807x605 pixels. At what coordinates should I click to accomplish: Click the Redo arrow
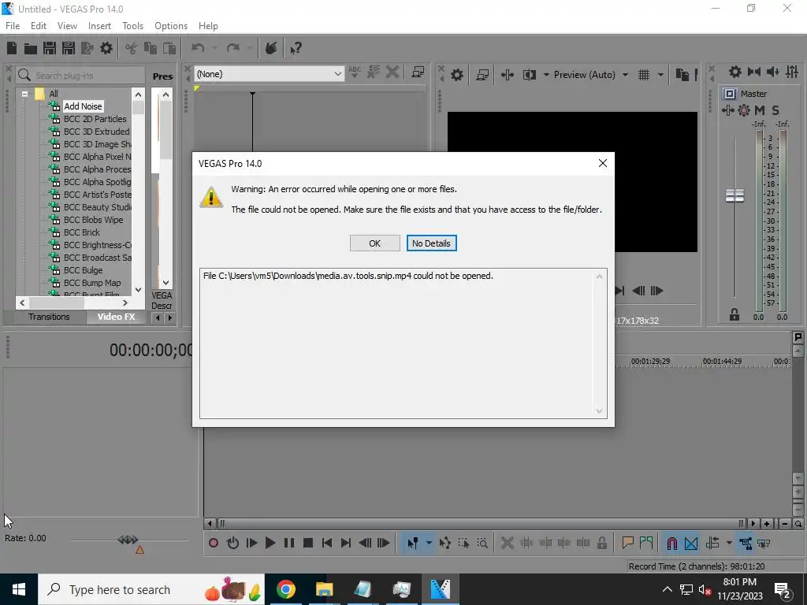pos(233,48)
